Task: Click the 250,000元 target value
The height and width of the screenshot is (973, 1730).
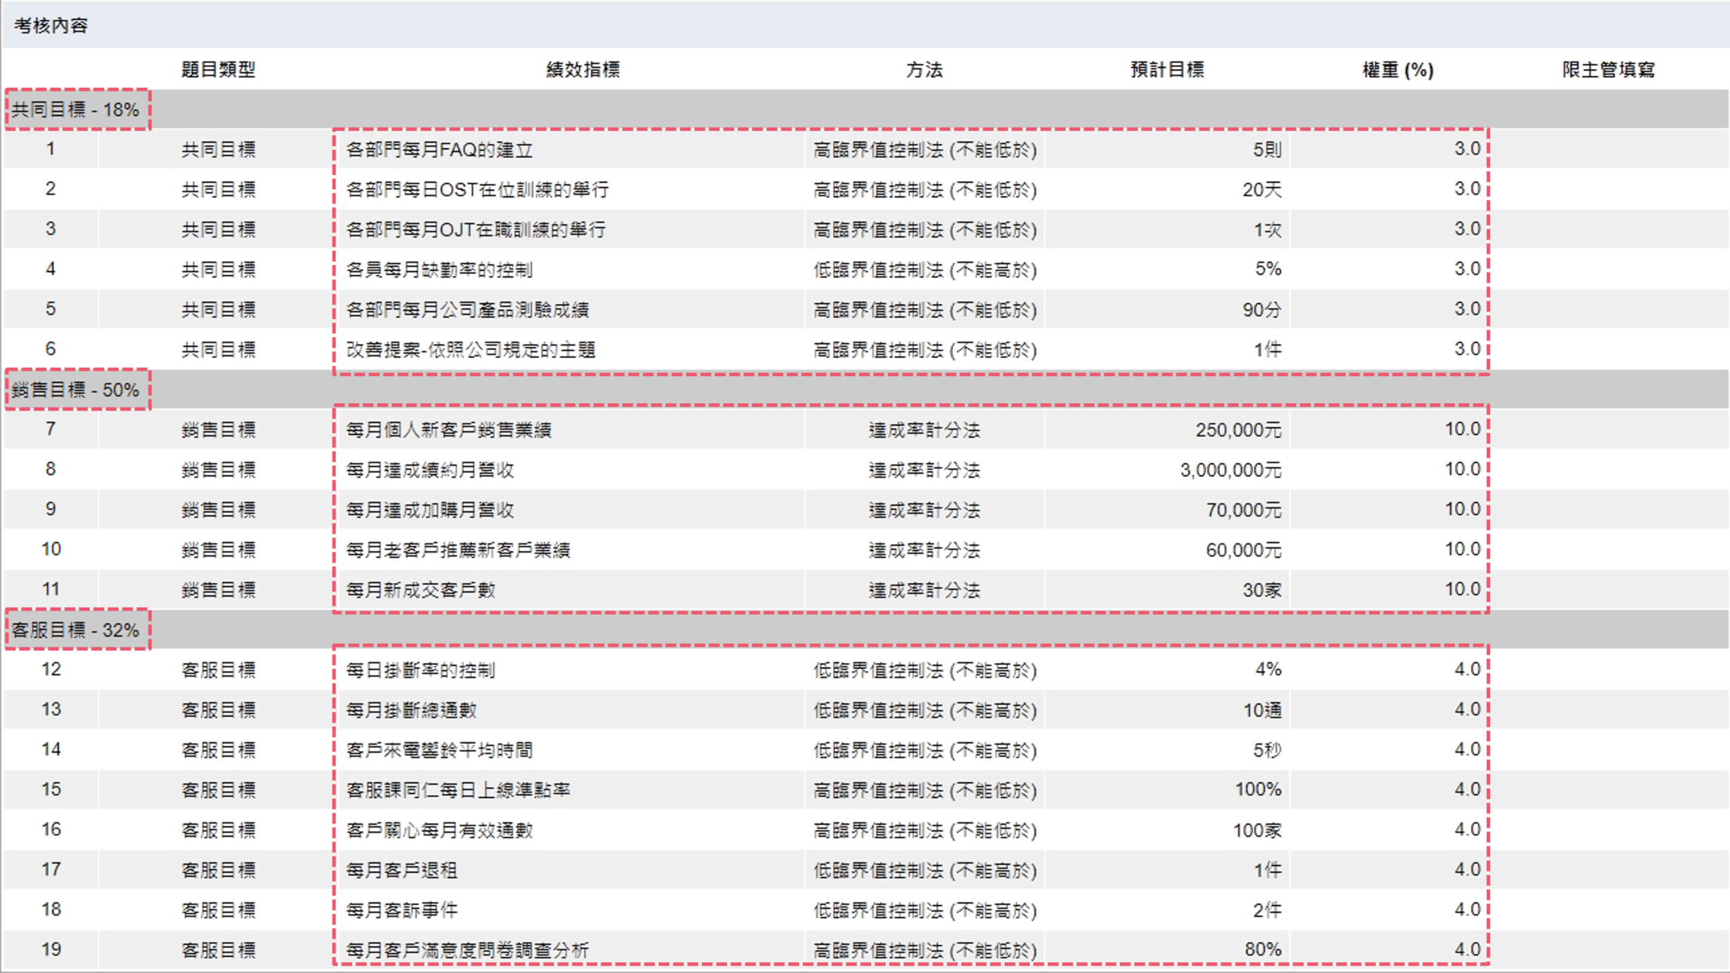Action: click(1238, 430)
